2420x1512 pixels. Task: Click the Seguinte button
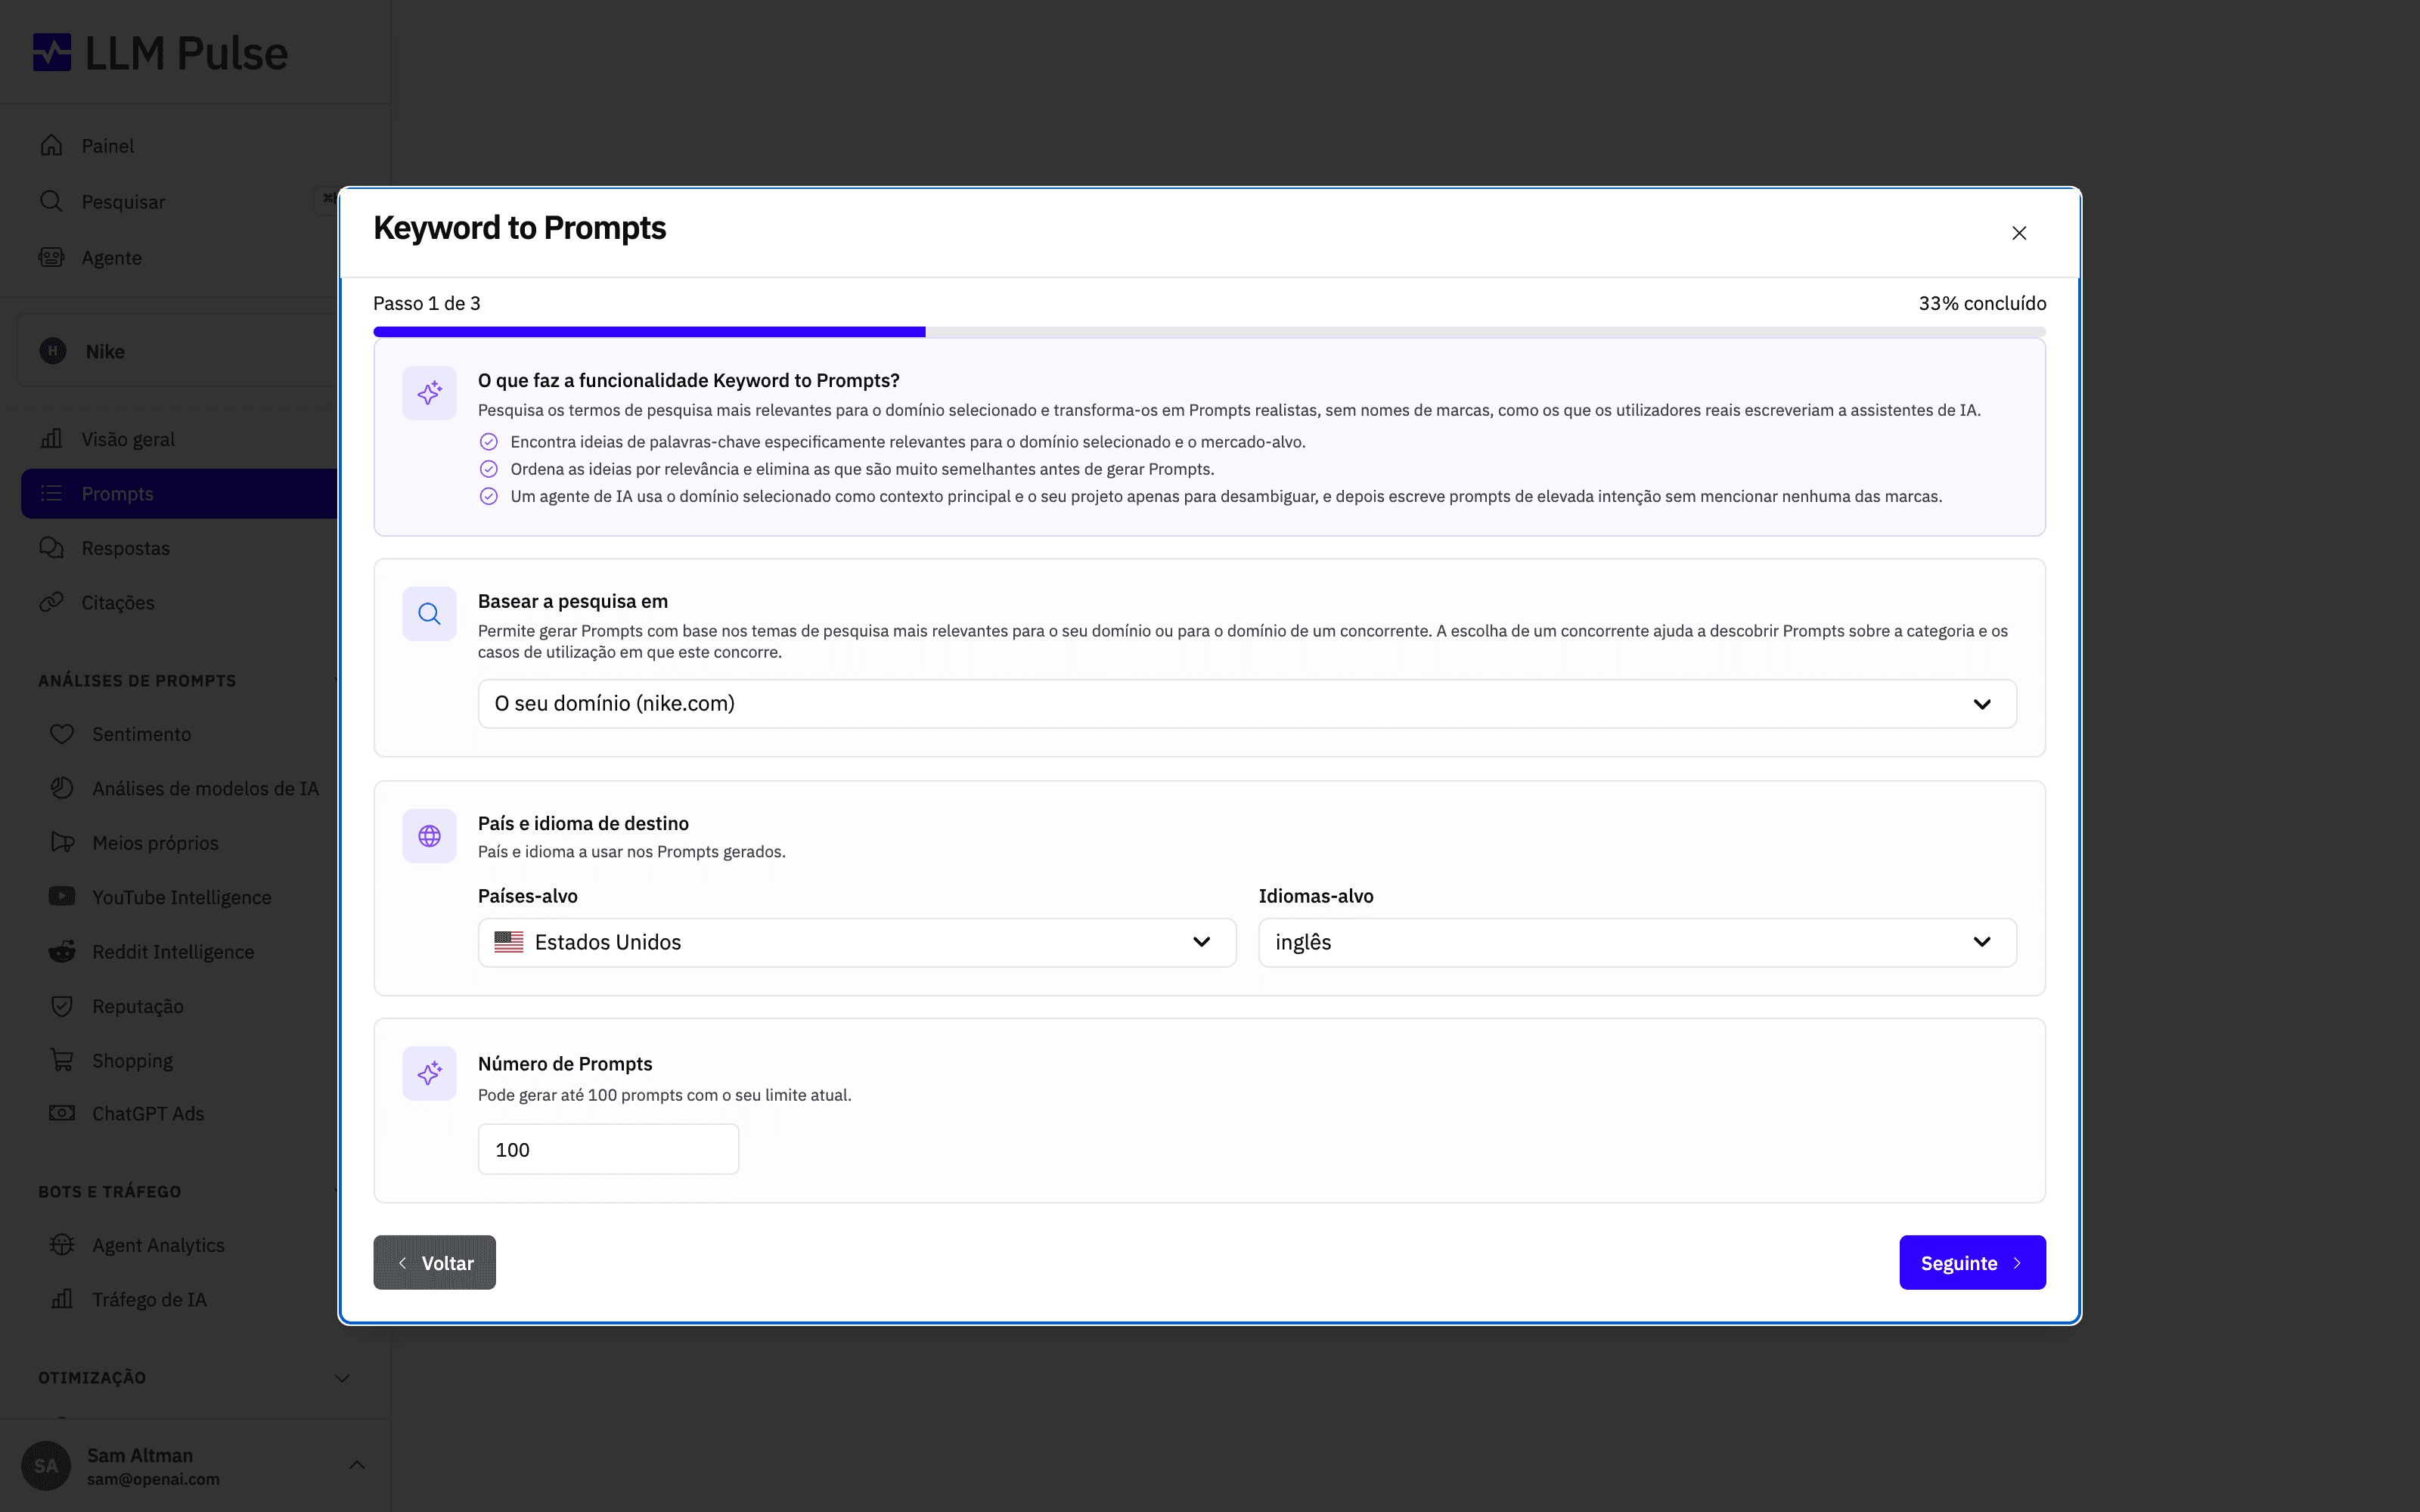coord(1971,1262)
